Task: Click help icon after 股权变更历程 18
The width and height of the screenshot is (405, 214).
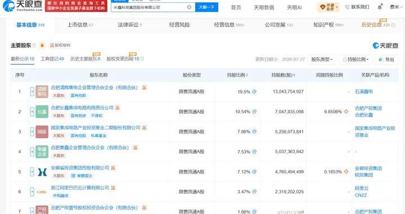Action: [142, 59]
